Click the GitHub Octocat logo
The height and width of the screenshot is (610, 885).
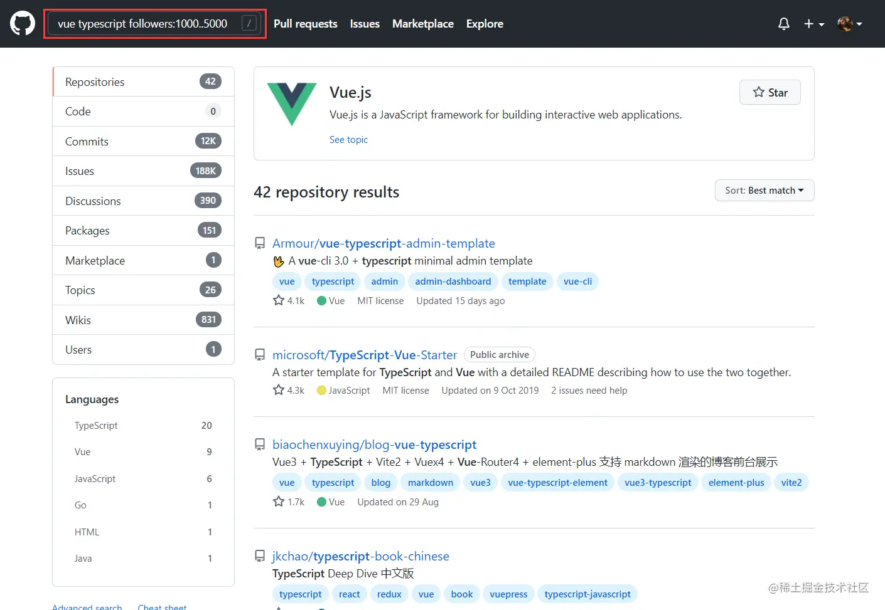pyautogui.click(x=22, y=23)
